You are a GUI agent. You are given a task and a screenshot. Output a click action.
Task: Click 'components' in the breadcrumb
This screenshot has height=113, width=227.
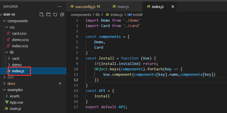81,15
